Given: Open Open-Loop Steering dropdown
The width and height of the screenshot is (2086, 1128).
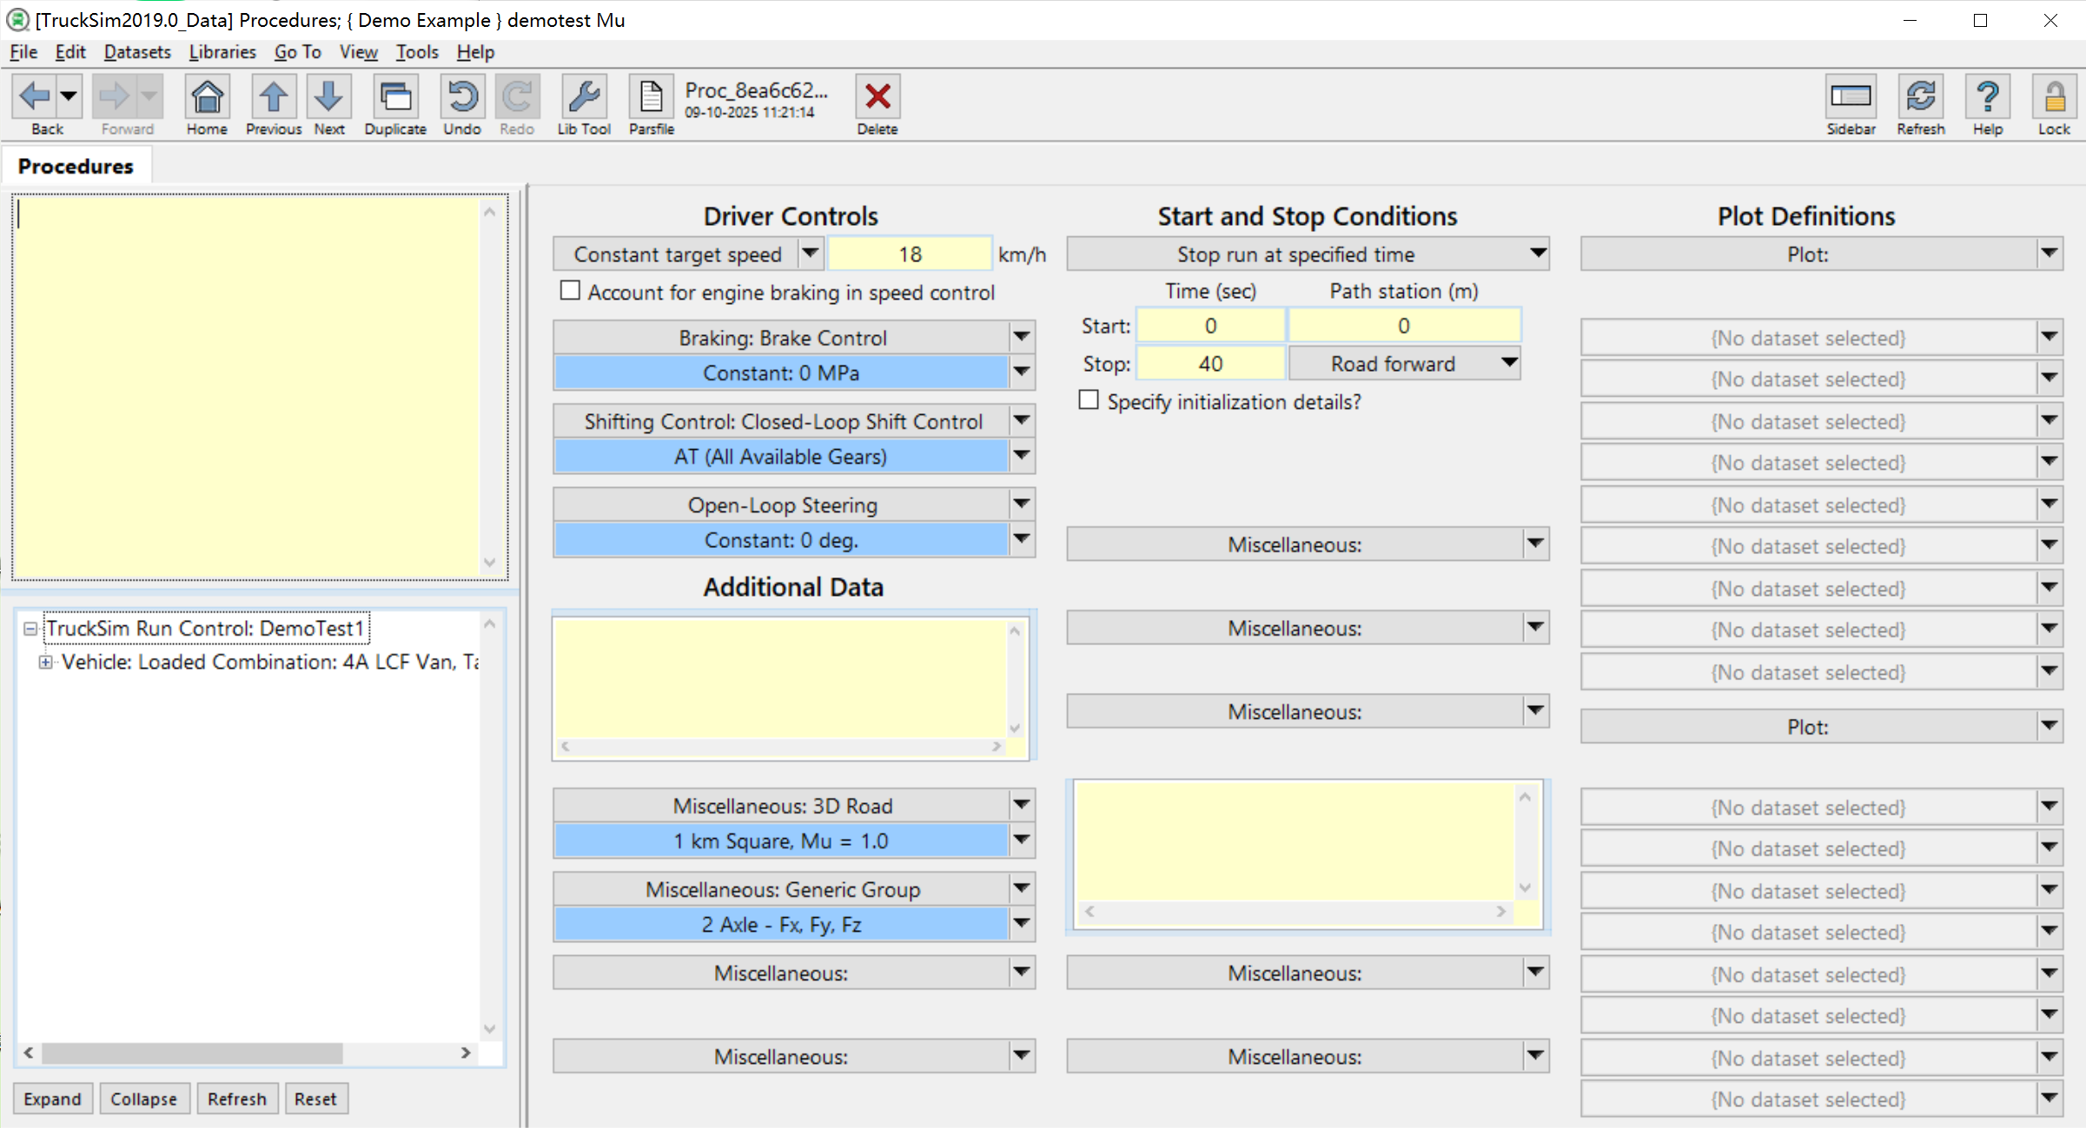Looking at the screenshot, I should pos(1021,505).
